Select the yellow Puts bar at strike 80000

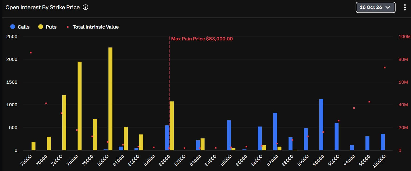point(110,99)
